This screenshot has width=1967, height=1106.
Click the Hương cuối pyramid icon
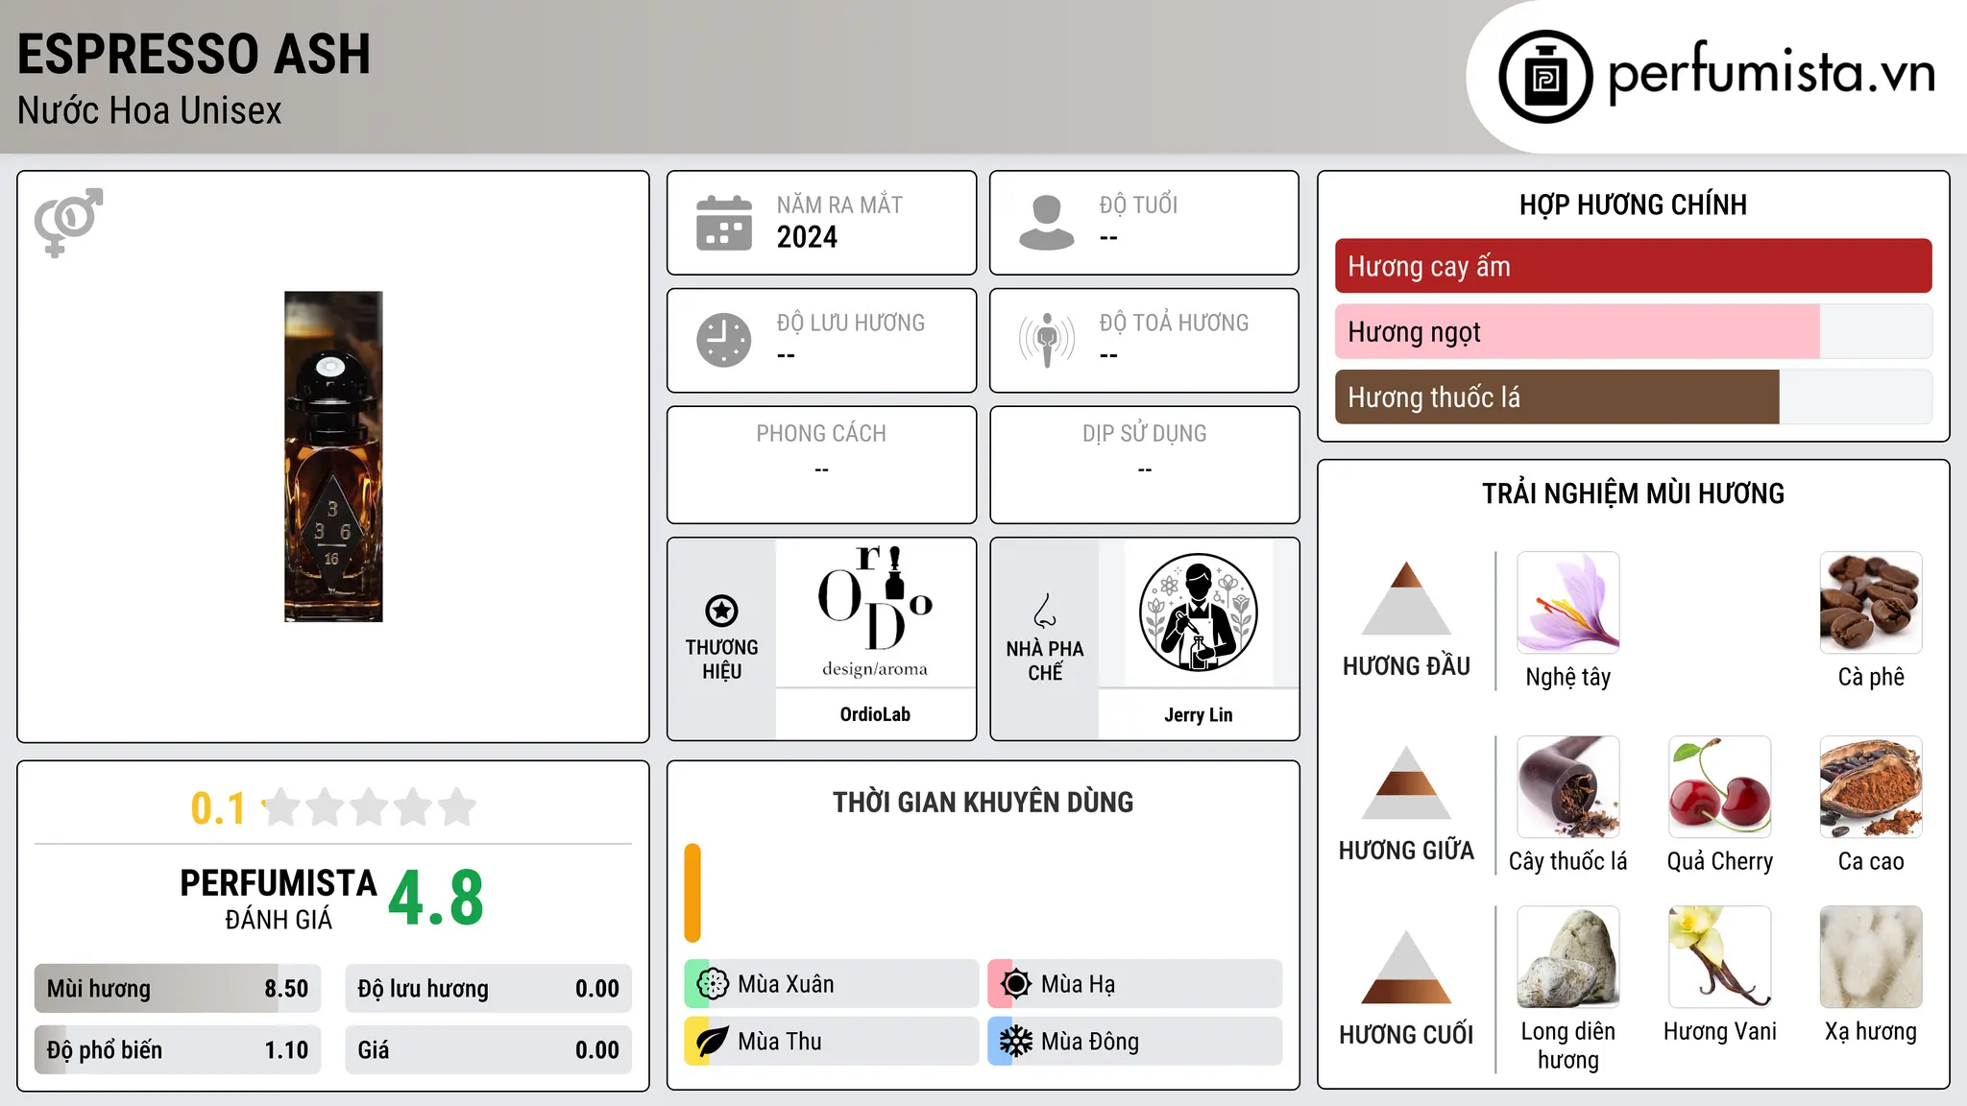(1406, 967)
